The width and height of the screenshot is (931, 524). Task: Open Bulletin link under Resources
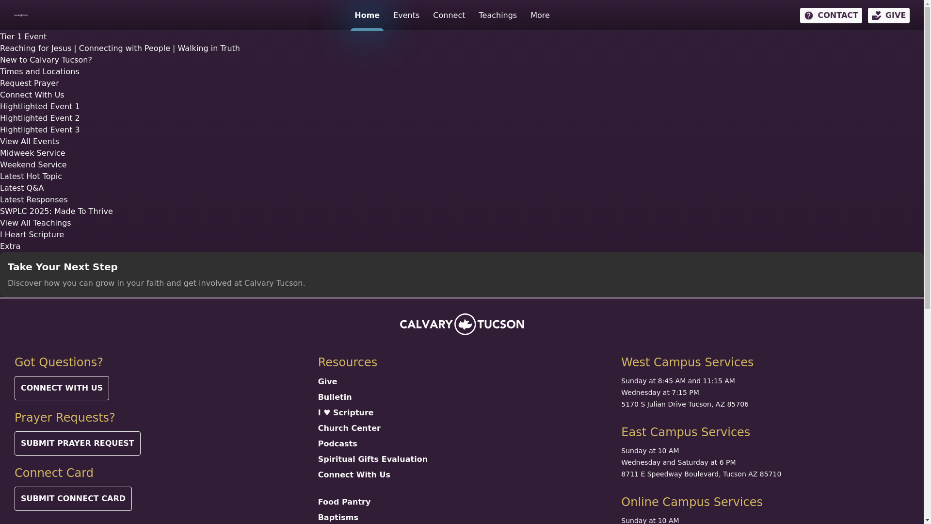335,397
